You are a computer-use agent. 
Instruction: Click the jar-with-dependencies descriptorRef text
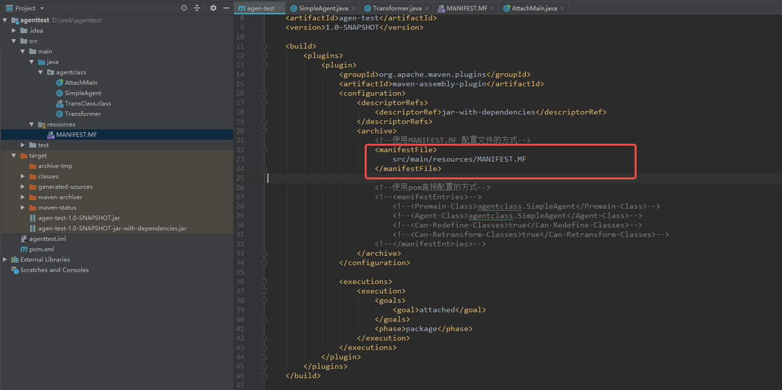pos(487,112)
